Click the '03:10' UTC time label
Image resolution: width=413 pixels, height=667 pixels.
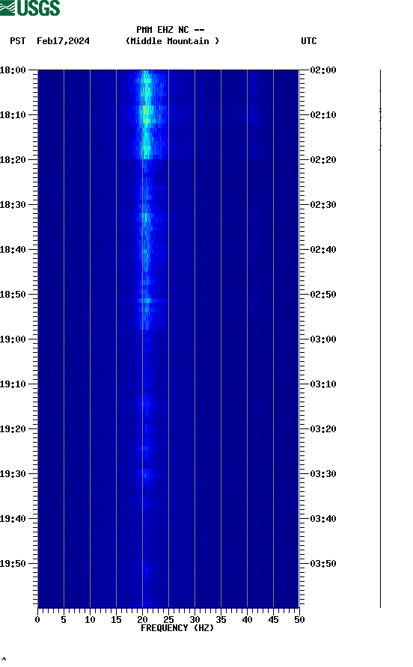pos(323,384)
